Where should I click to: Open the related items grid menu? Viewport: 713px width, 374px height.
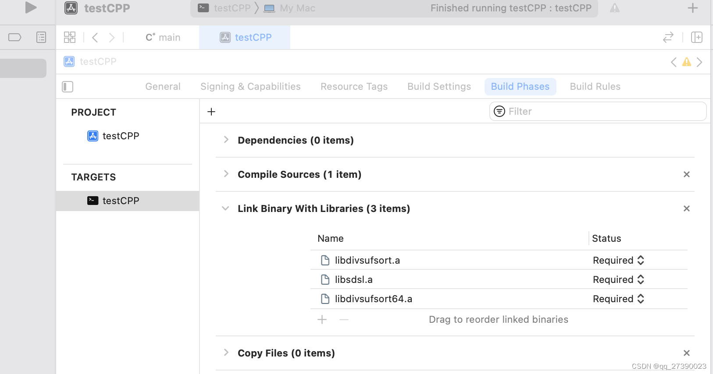click(70, 37)
